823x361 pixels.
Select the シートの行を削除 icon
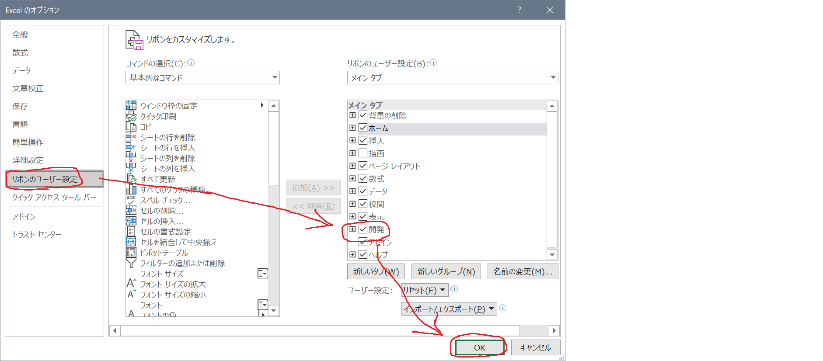click(131, 137)
